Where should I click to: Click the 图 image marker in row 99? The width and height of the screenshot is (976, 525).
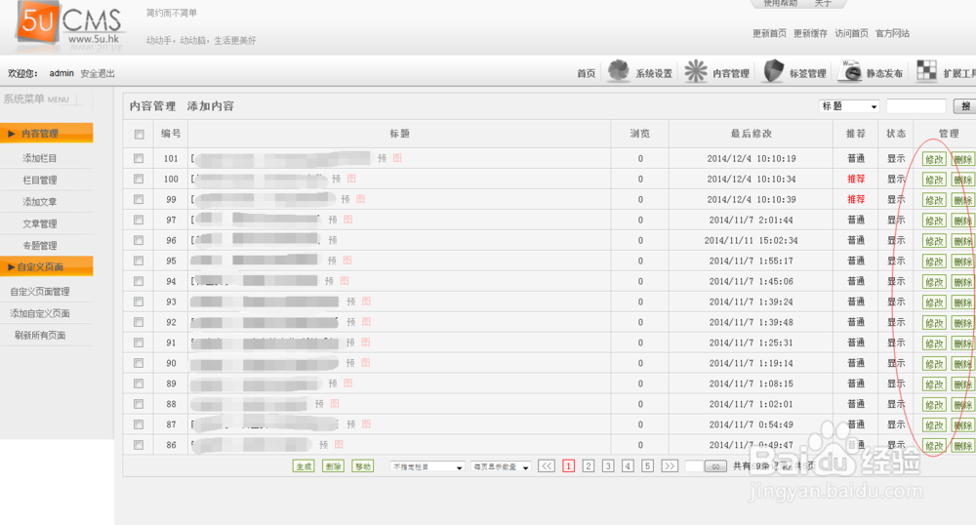361,199
